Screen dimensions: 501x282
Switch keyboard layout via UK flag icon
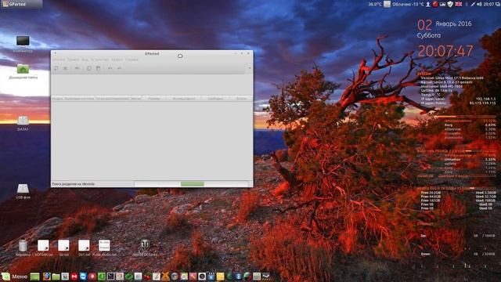coord(459,4)
